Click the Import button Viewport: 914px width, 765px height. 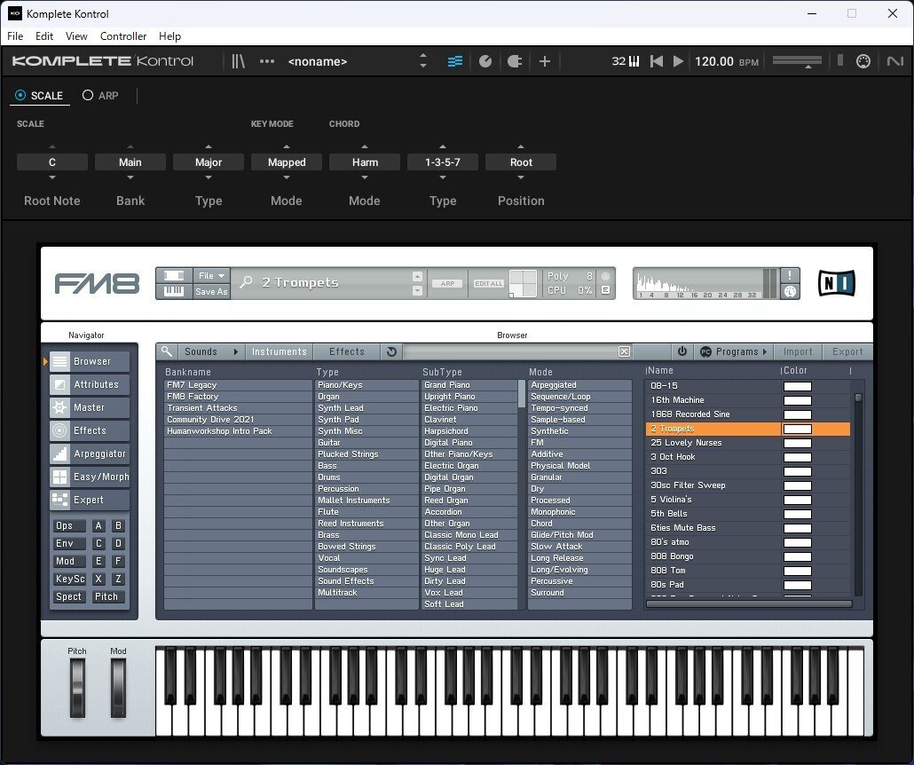[x=797, y=351]
